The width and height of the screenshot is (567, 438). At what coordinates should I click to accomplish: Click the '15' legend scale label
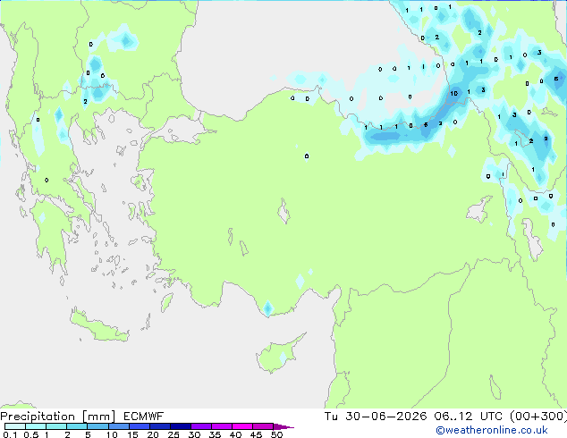pos(132,434)
